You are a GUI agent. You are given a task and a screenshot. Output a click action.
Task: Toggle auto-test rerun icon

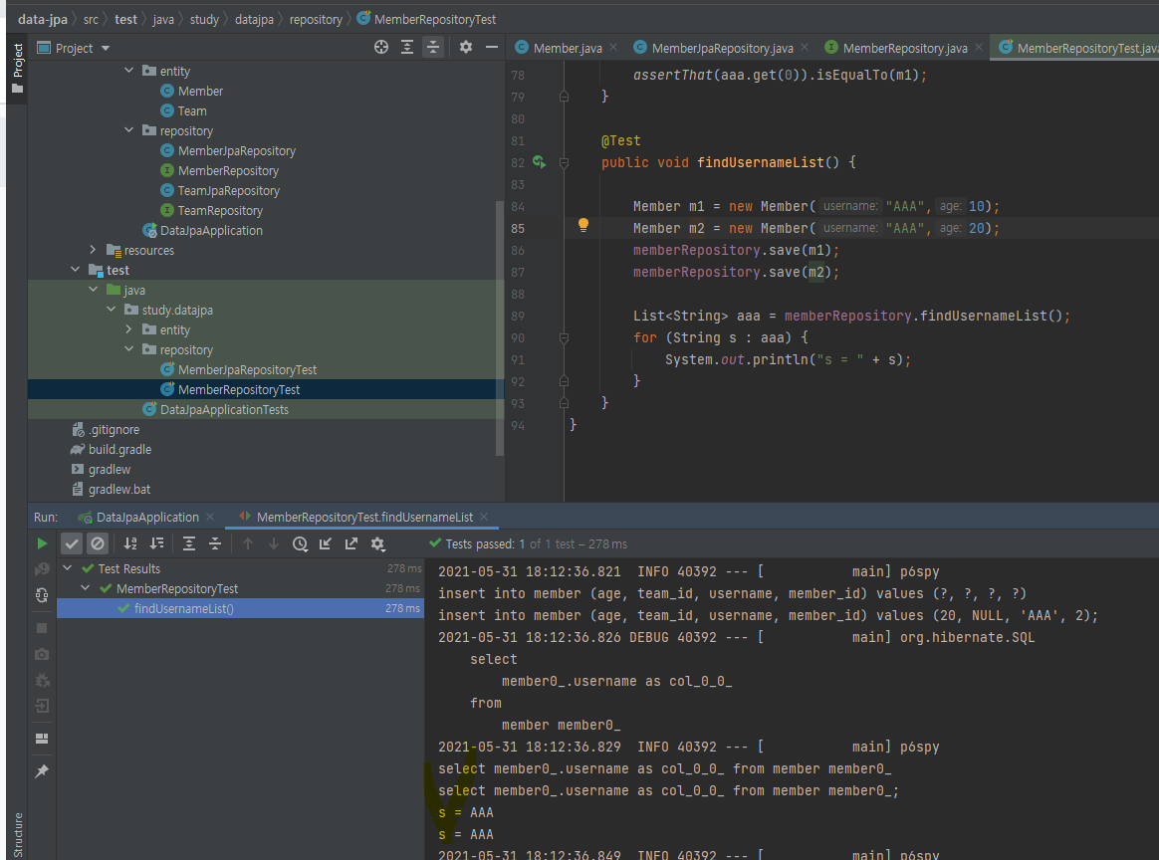coord(42,595)
